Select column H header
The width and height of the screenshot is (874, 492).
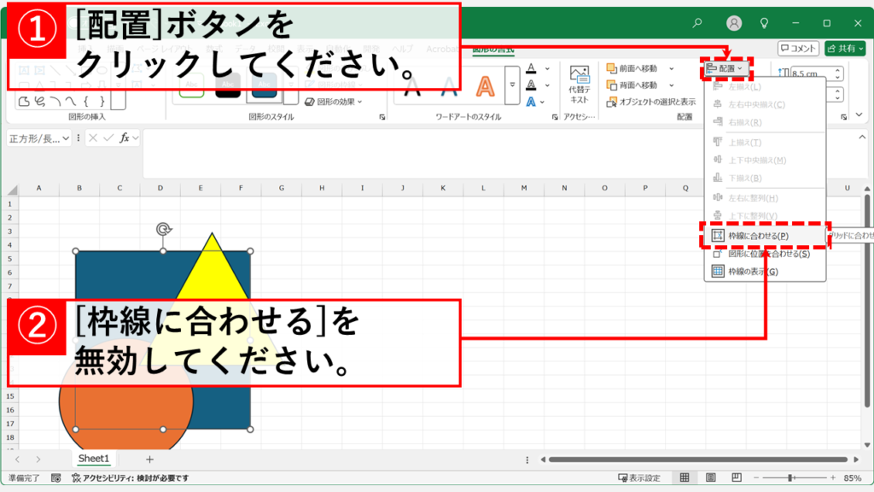322,189
